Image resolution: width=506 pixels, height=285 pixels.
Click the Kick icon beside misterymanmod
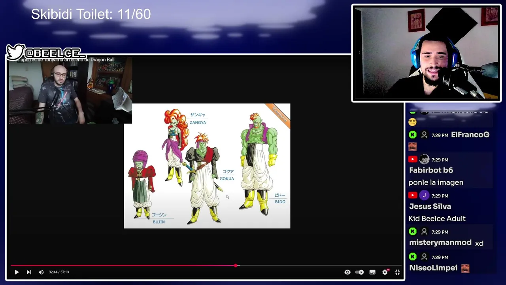coord(413,232)
